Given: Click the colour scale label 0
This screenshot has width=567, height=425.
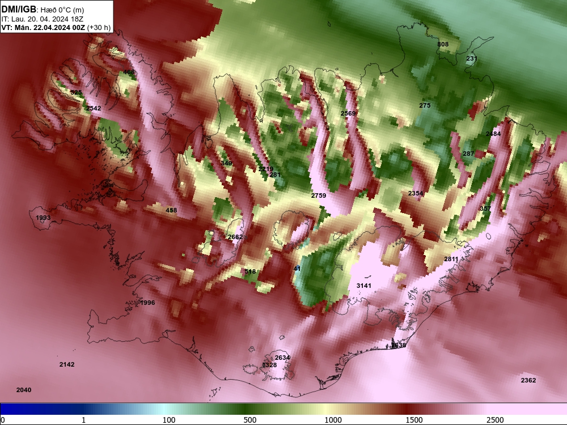Looking at the screenshot, I should pos(3,420).
